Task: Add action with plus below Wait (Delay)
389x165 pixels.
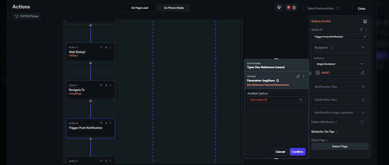Action: click(x=91, y=63)
